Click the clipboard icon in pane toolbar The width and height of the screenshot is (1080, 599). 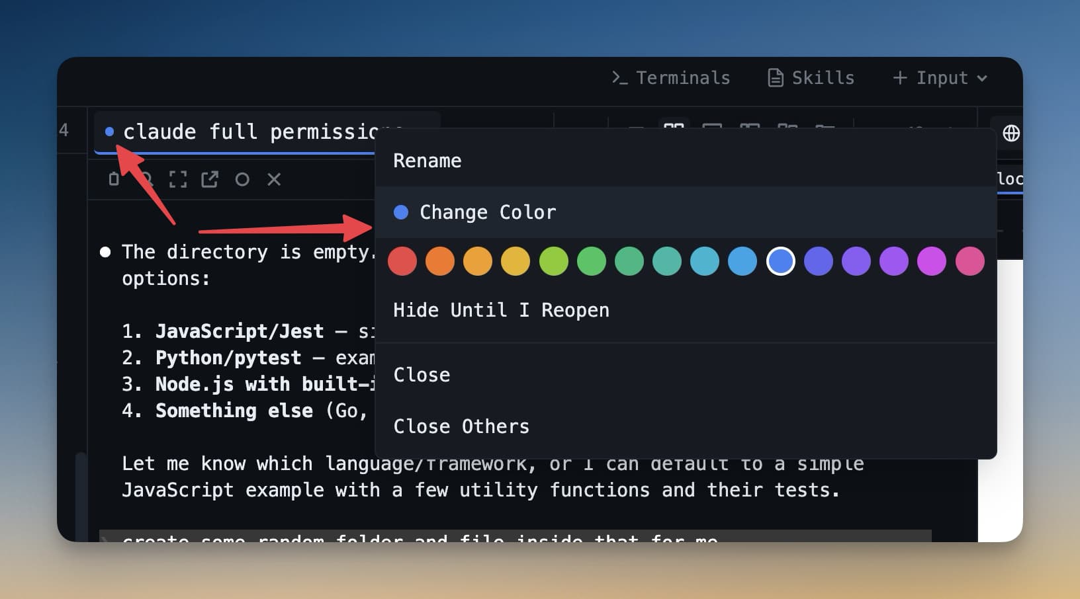click(x=114, y=179)
